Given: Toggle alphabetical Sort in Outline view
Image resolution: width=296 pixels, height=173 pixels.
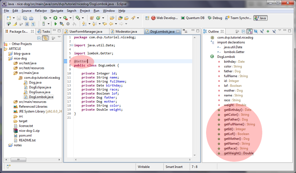Looking at the screenshot, I should pyautogui.click(x=250, y=31).
